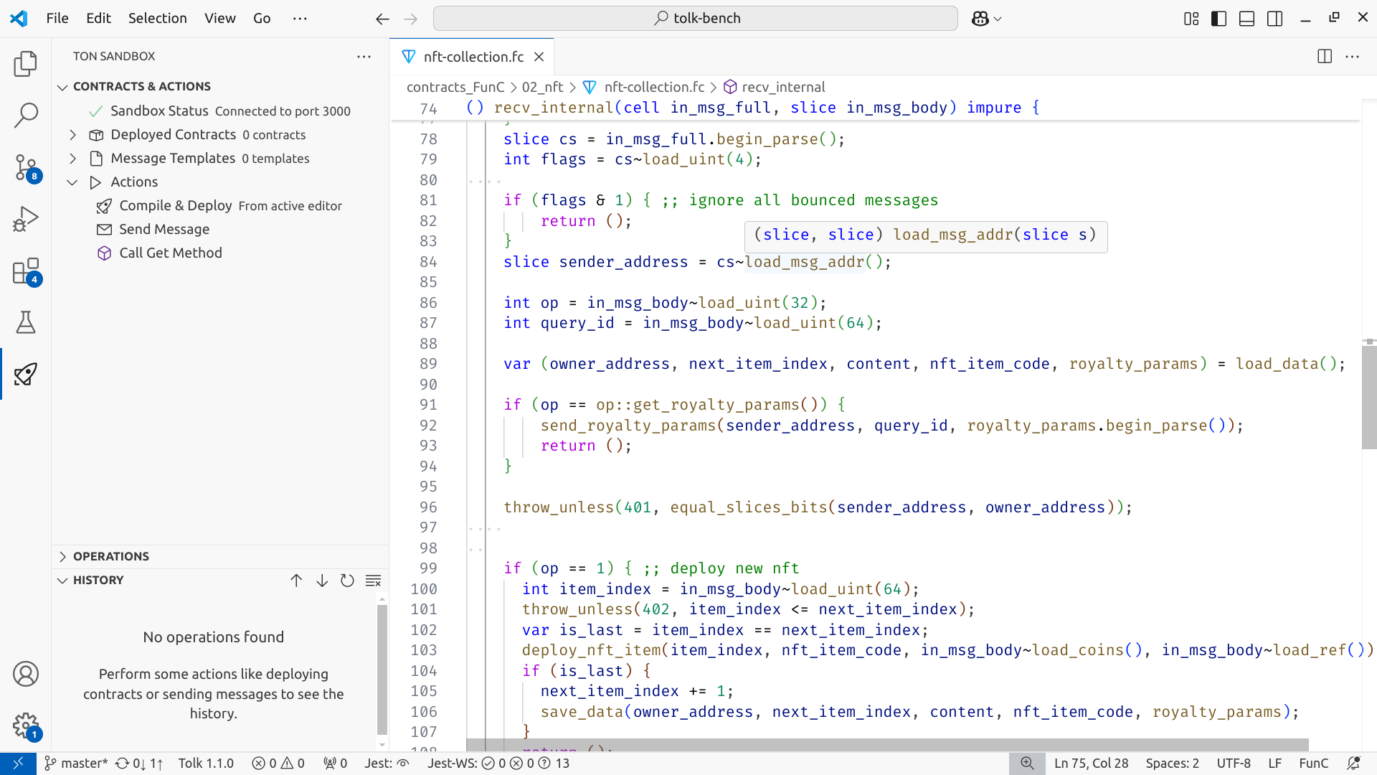Image resolution: width=1377 pixels, height=775 pixels.
Task: Open the View menu
Action: coord(219,19)
